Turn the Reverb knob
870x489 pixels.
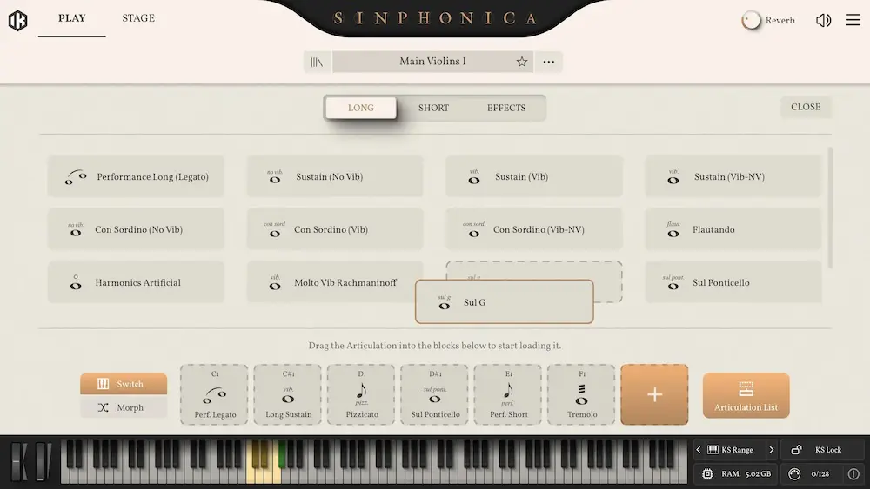[x=752, y=21]
